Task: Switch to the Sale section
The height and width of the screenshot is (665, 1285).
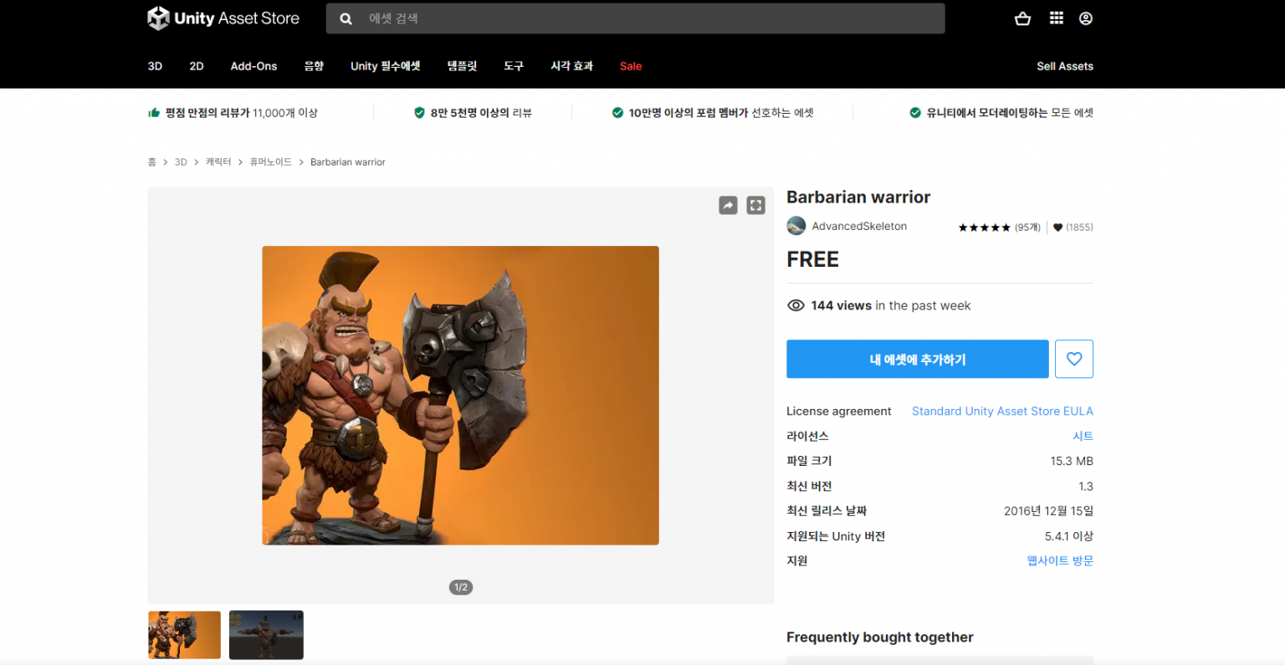Action: tap(630, 66)
